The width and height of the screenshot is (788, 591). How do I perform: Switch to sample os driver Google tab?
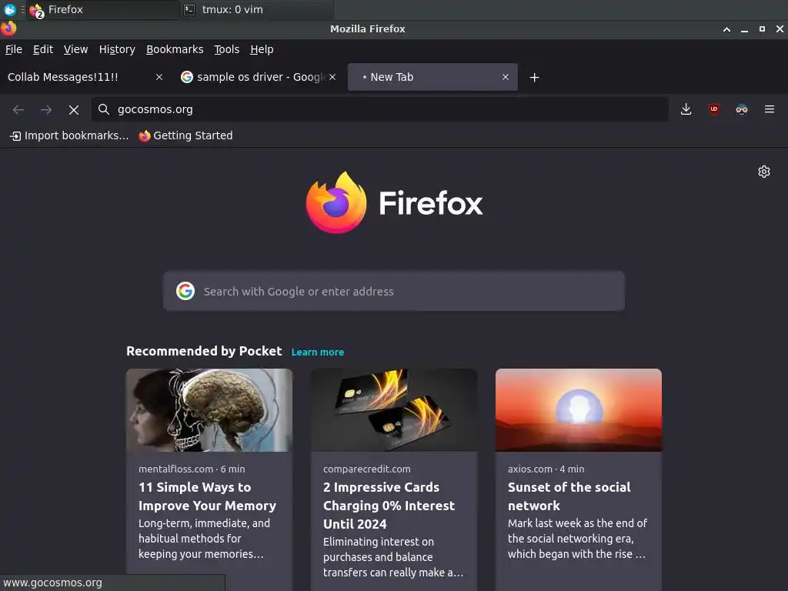point(259,77)
